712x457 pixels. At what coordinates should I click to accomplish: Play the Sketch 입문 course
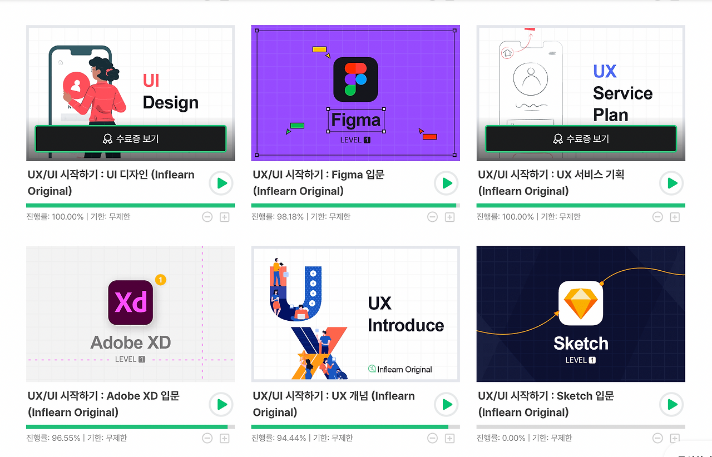click(x=672, y=404)
